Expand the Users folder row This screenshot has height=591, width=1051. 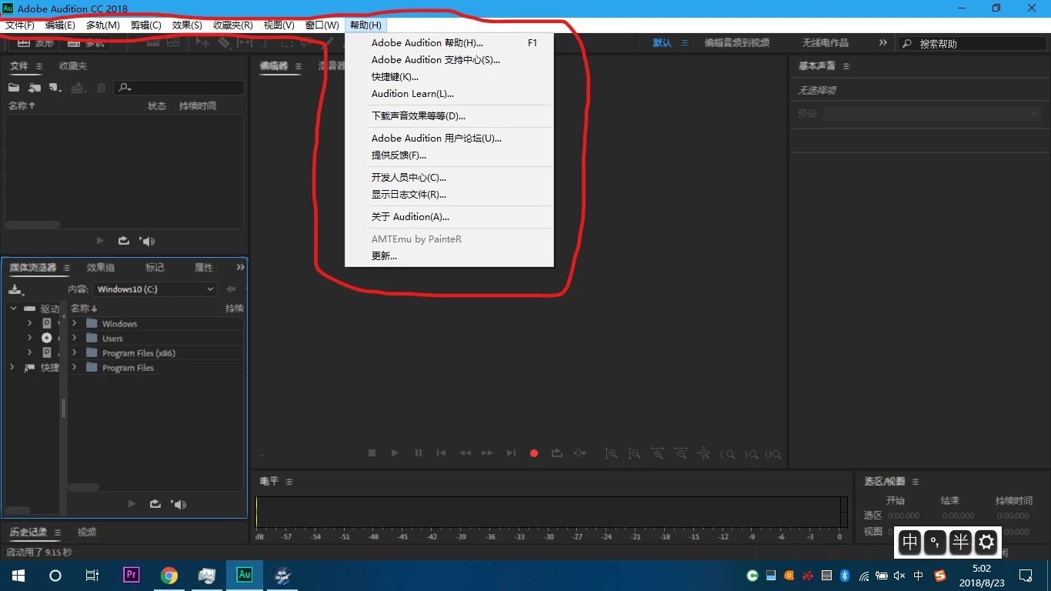75,338
